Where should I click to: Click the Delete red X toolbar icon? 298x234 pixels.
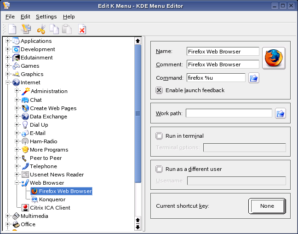click(82, 29)
